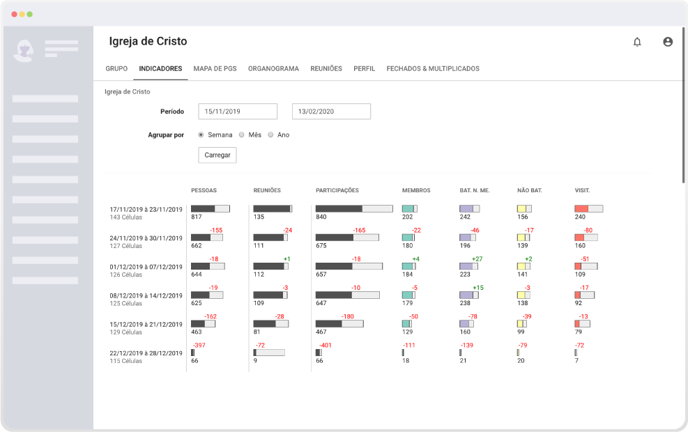Go to the ORGANOGRAMA tab
688x432 pixels.
point(273,68)
